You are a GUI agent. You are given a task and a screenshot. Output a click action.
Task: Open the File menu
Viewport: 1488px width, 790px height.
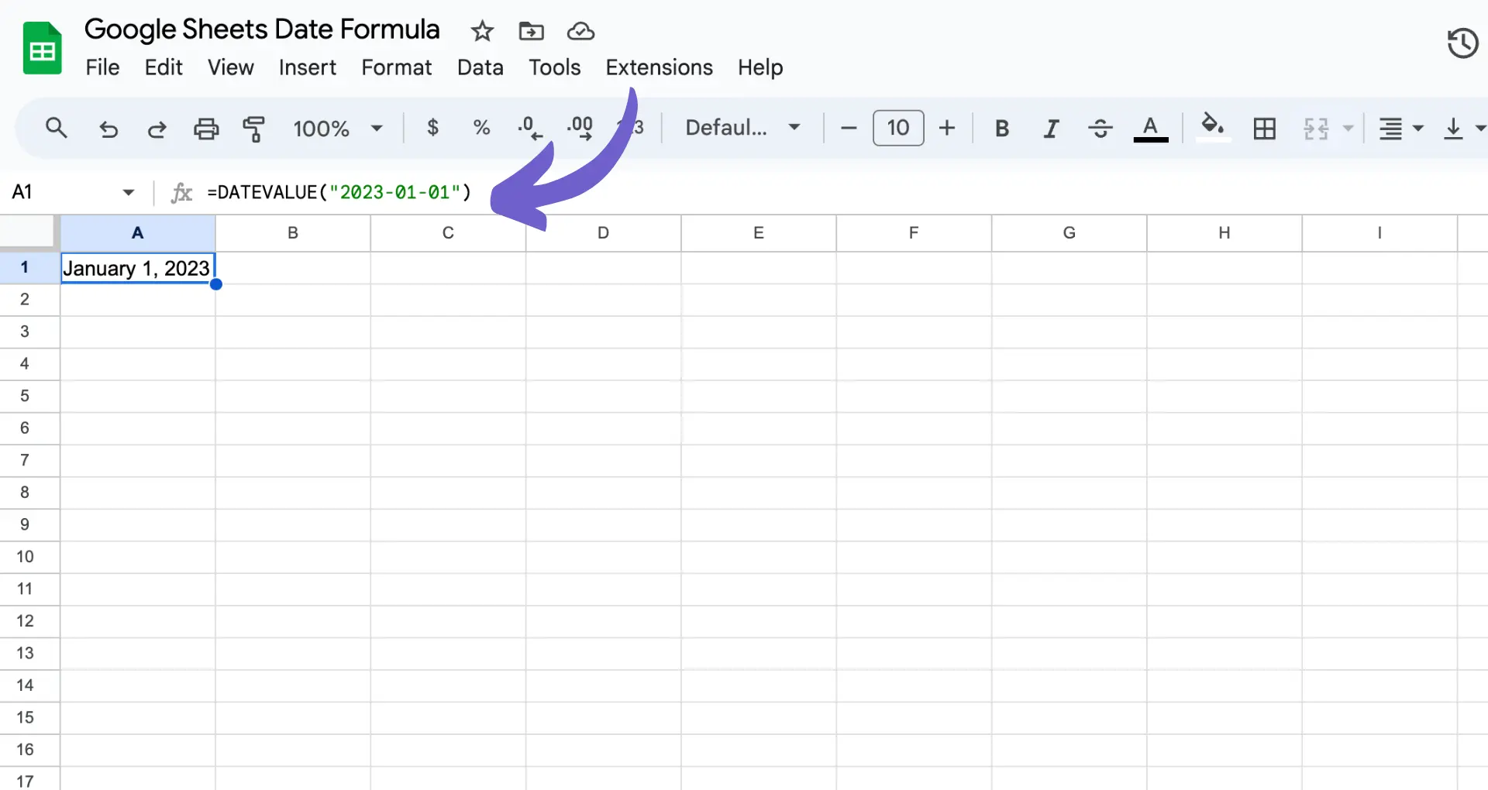[102, 67]
